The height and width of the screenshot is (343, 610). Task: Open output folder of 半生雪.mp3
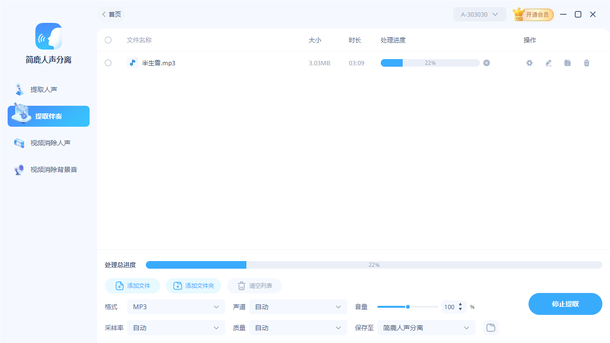(x=568, y=62)
